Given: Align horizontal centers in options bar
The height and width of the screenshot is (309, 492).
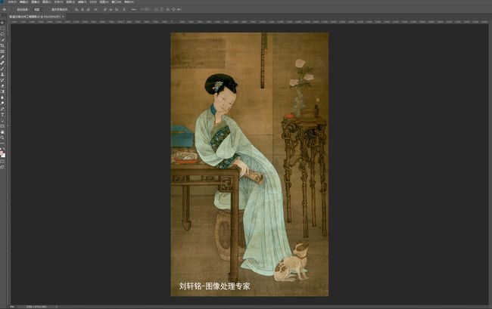Looking at the screenshot, I should [83, 9].
